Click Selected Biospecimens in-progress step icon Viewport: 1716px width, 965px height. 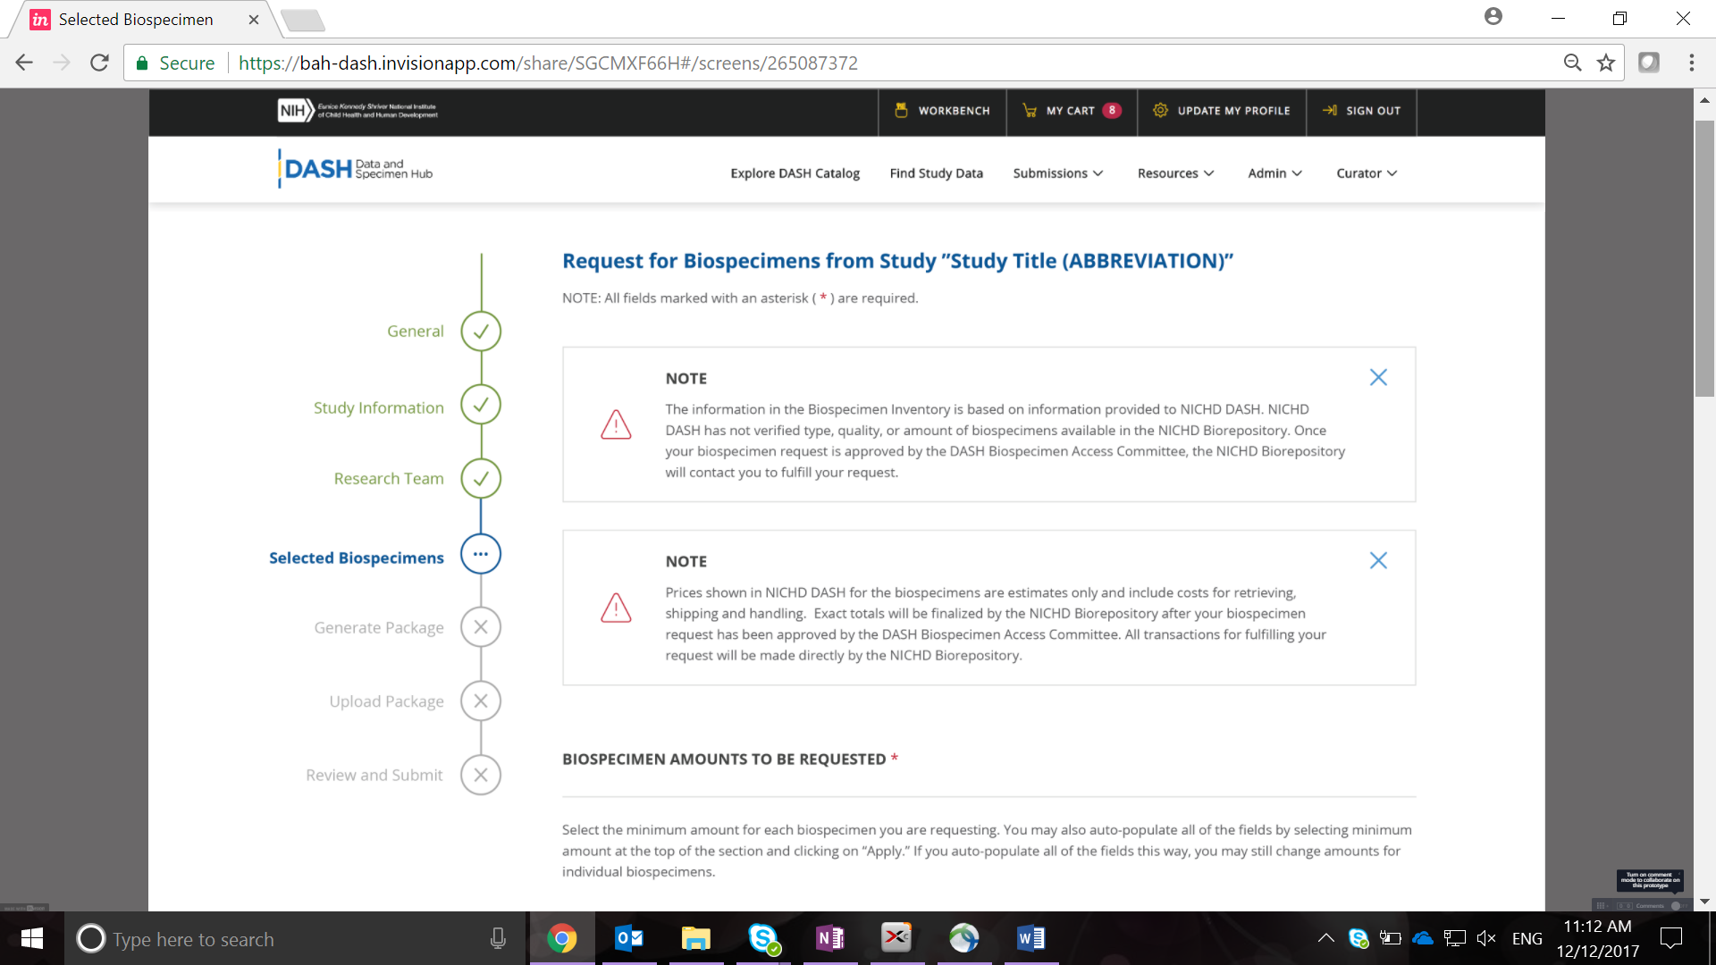click(x=481, y=554)
